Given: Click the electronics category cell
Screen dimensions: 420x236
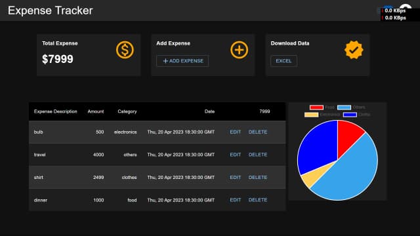Looking at the screenshot, I should click(125, 132).
